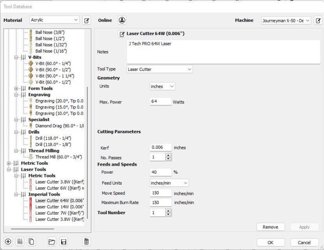This screenshot has width=324, height=250.
Task: Collapse the Laser Tools tree group
Action: [10, 169]
